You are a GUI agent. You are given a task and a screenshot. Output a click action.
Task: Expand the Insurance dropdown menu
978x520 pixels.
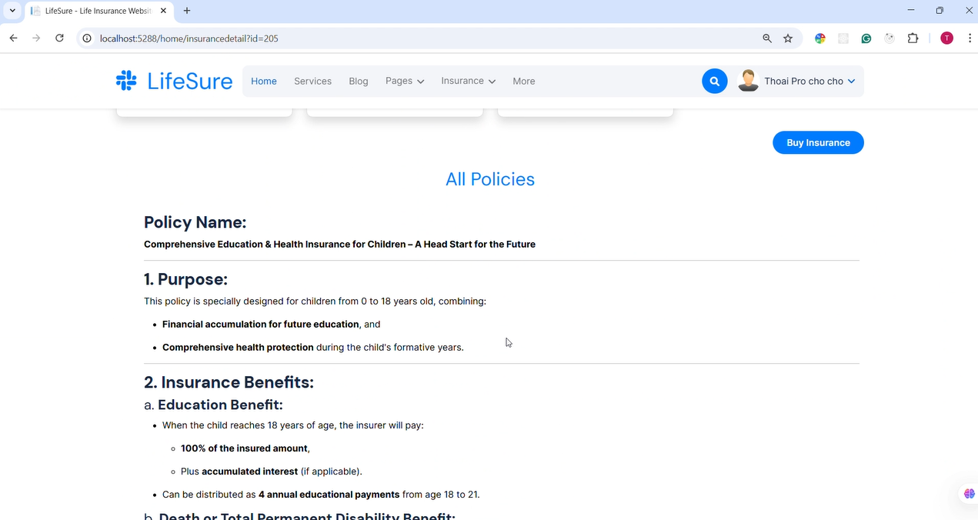pyautogui.click(x=469, y=81)
